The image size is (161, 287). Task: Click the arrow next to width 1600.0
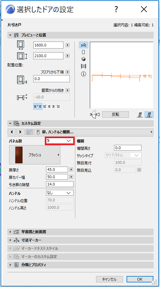[67, 45]
